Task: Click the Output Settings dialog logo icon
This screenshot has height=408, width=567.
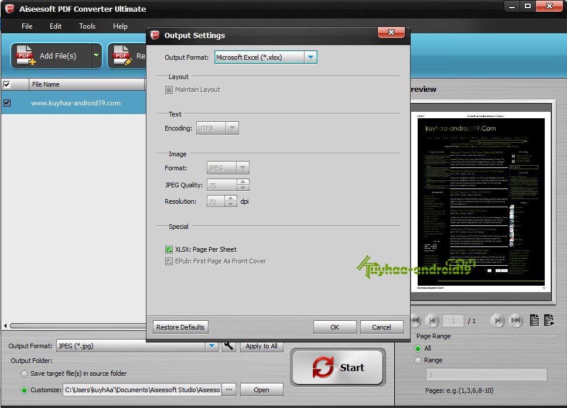Action: coord(155,35)
